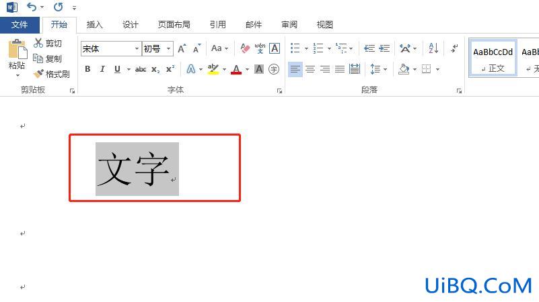Click the bulleted list icon

295,48
